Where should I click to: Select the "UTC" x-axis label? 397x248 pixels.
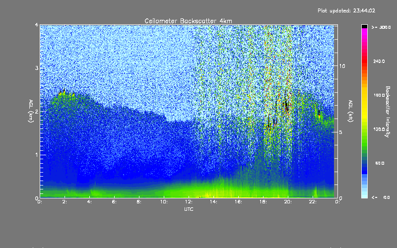[x=189, y=209]
